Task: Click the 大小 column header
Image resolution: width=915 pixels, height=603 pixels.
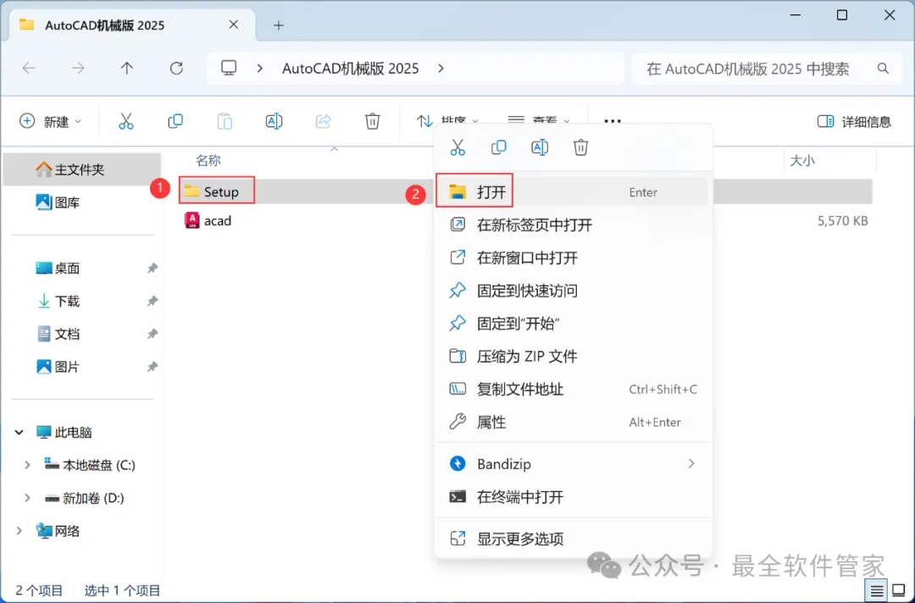Action: pyautogui.click(x=801, y=160)
